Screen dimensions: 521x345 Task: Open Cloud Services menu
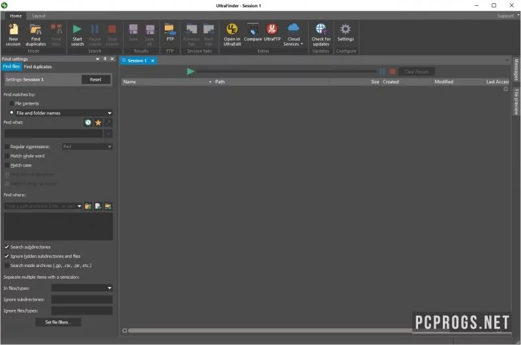coord(294,34)
